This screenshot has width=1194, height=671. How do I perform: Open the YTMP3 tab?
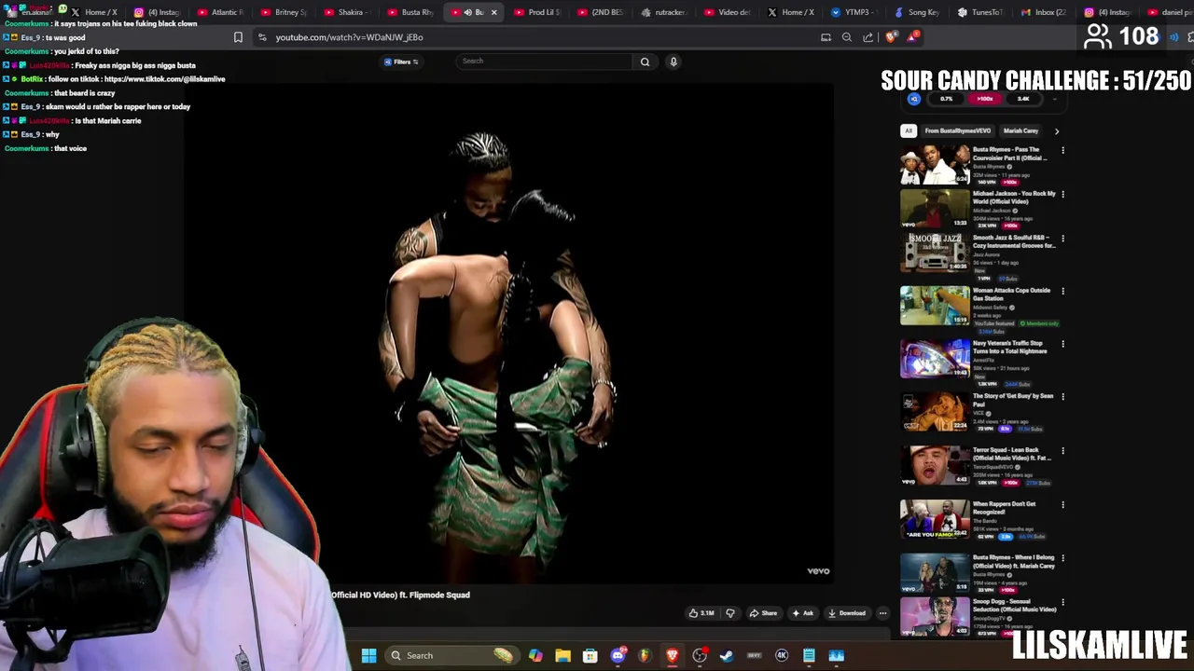click(x=854, y=12)
